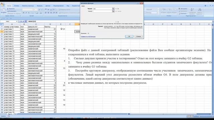Open the round Office button menu
Screen dimensions: 214x120
(x=2, y=4)
